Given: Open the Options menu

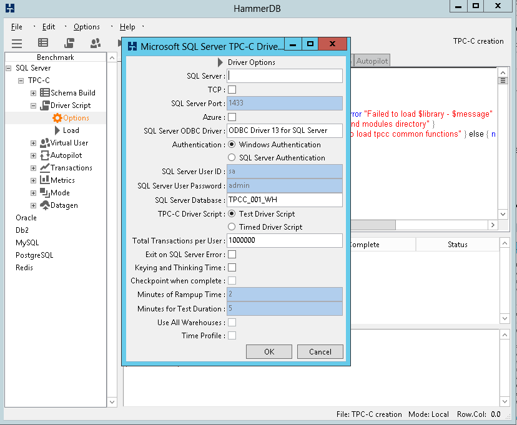Looking at the screenshot, I should 86,27.
